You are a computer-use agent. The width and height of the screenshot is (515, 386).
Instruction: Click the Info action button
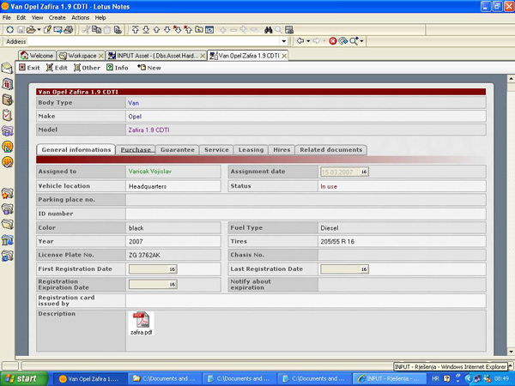(x=118, y=68)
